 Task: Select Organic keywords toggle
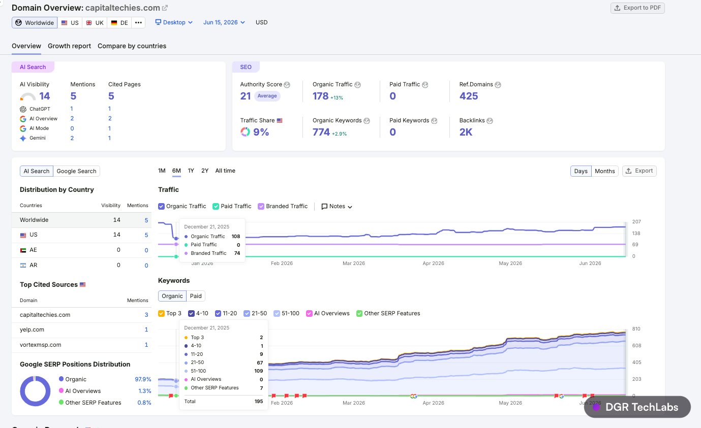click(172, 296)
